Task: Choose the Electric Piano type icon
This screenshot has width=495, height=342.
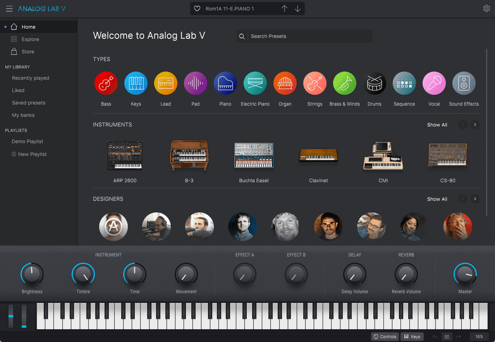Action: pos(255,83)
